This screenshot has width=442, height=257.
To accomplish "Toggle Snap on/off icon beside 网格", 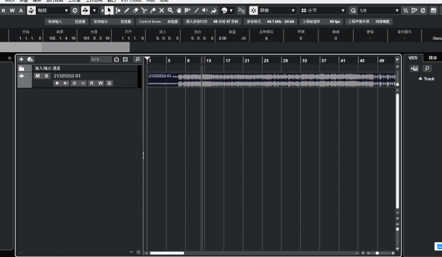I will (253, 10).
